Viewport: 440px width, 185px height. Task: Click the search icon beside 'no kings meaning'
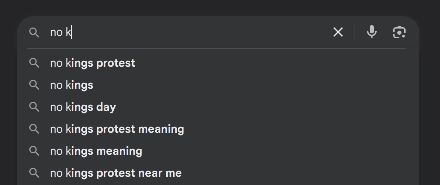click(x=34, y=151)
